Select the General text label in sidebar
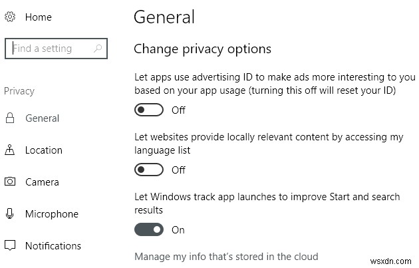Viewport: 419px width, 268px height. coord(43,118)
